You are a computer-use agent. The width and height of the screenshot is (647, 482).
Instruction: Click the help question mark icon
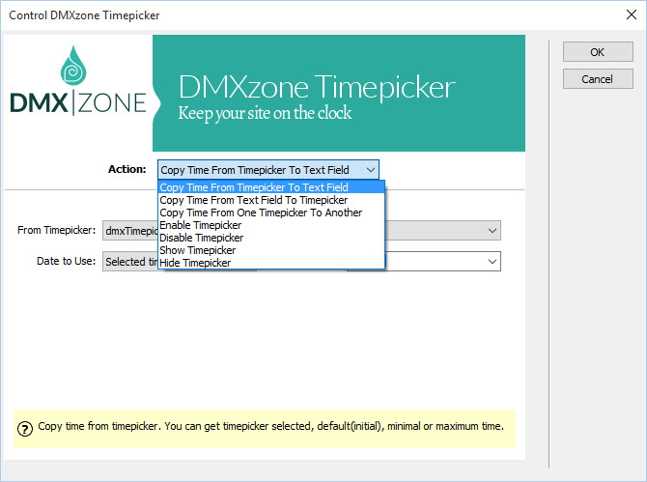pyautogui.click(x=25, y=429)
